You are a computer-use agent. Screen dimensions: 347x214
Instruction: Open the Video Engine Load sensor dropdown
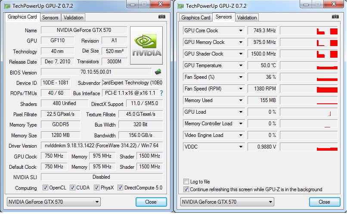241,135
